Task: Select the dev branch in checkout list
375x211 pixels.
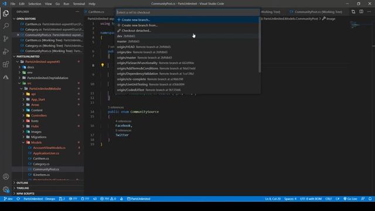Action: 187,36
